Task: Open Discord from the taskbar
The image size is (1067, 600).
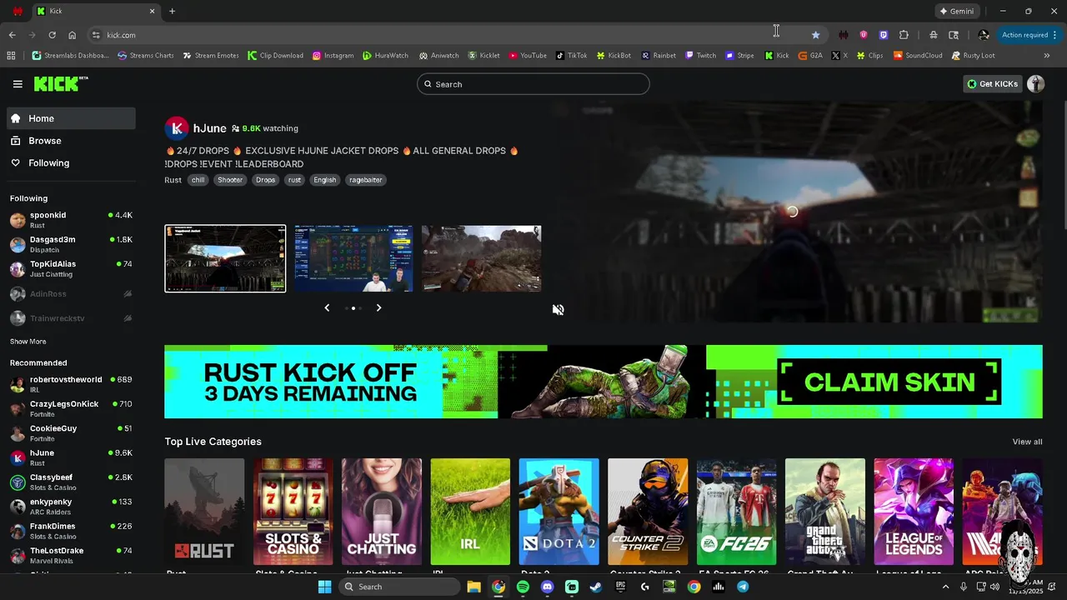Action: click(x=547, y=587)
